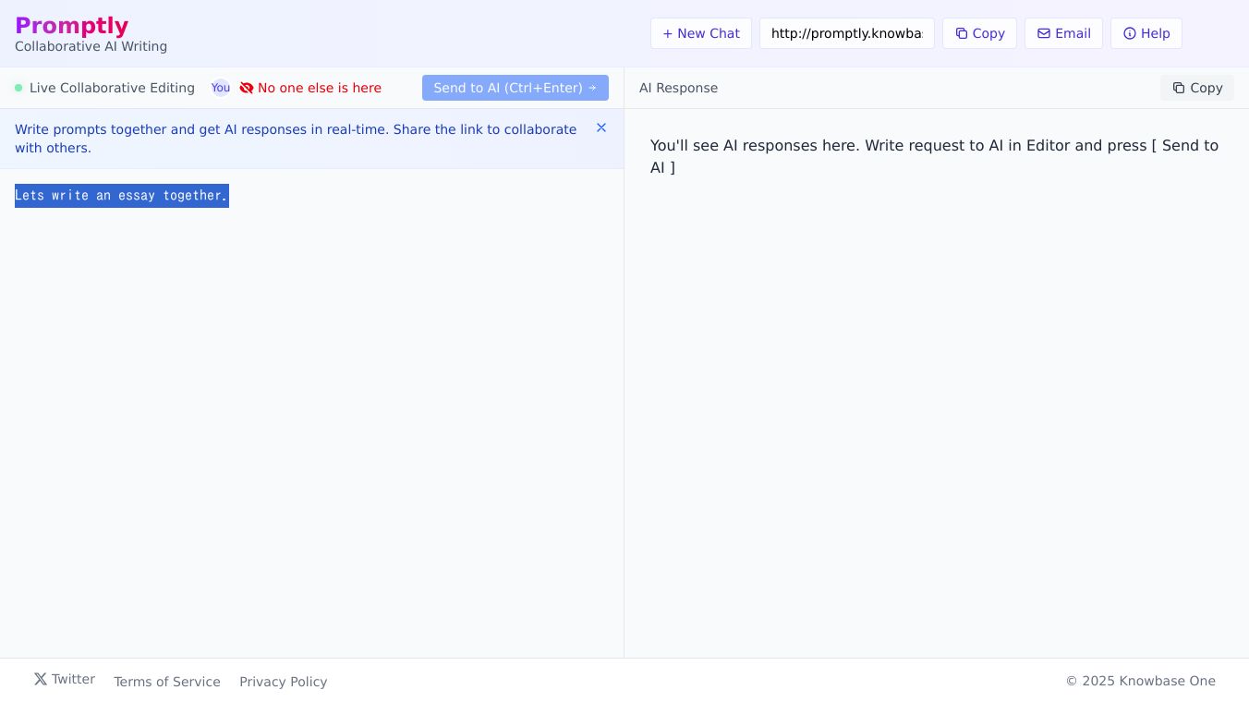Click the Email envelope button
The height and width of the screenshot is (702, 1249).
pos(1063,33)
